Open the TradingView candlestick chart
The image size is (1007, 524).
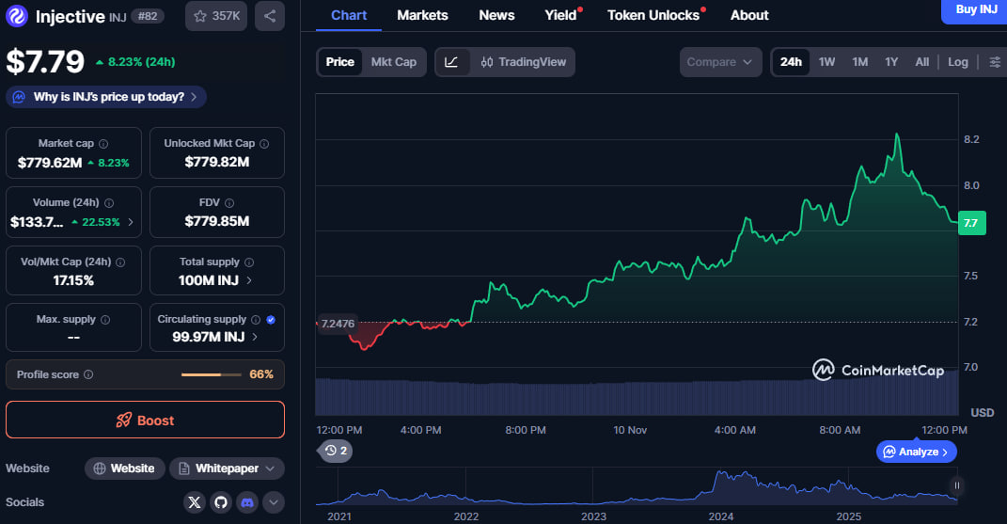tap(524, 62)
